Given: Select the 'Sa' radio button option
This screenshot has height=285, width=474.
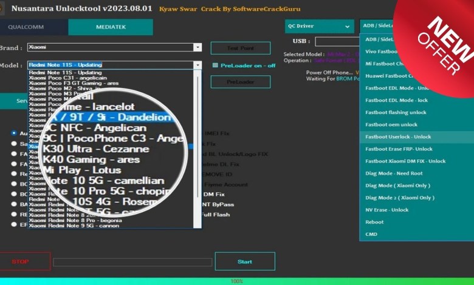Looking at the screenshot, I should coord(14,144).
